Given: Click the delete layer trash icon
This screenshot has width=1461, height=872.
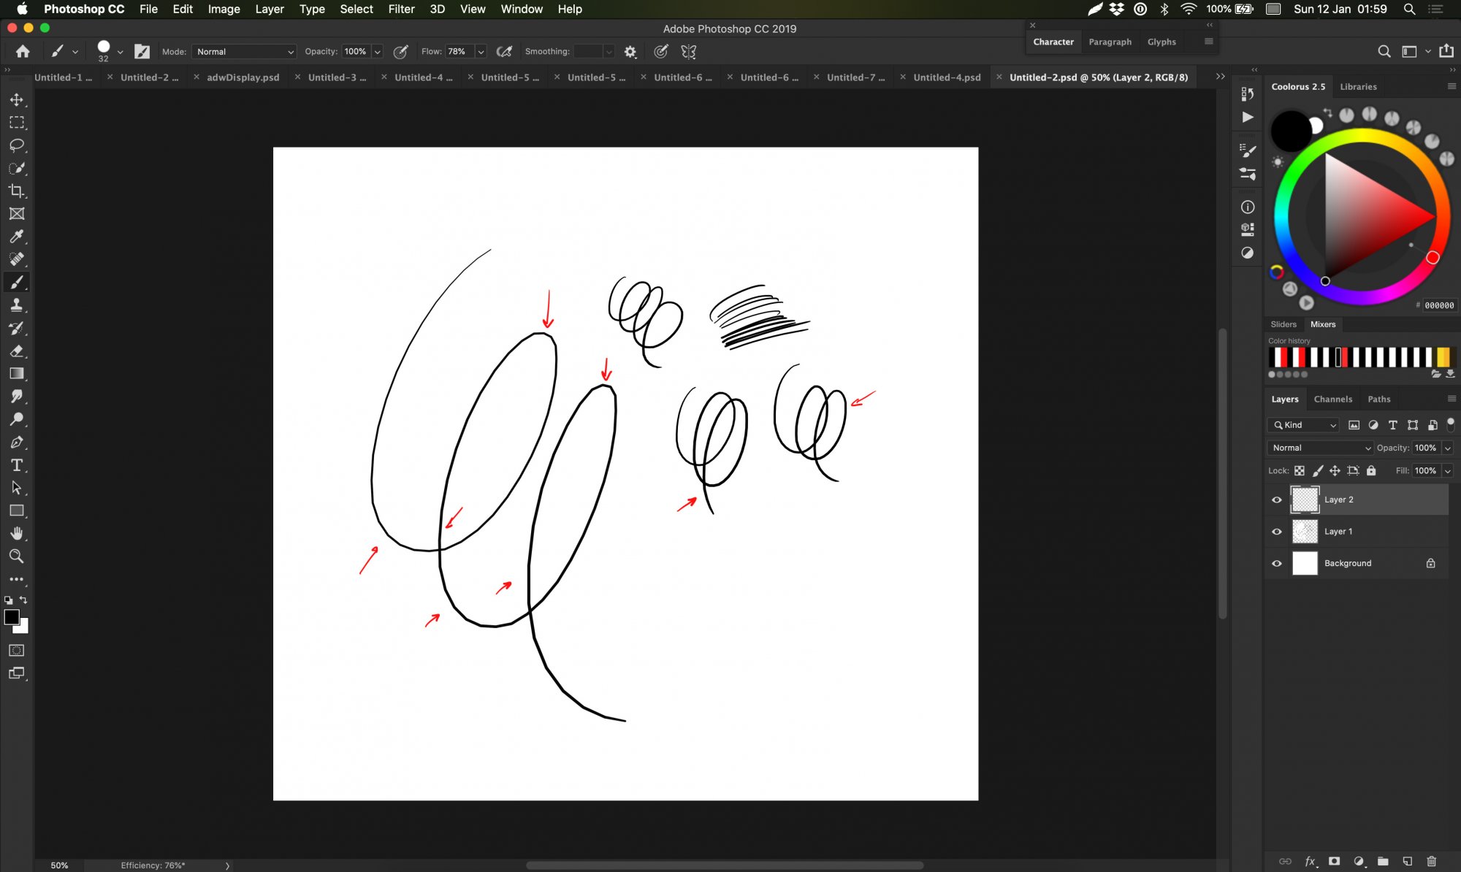Looking at the screenshot, I should [x=1430, y=861].
